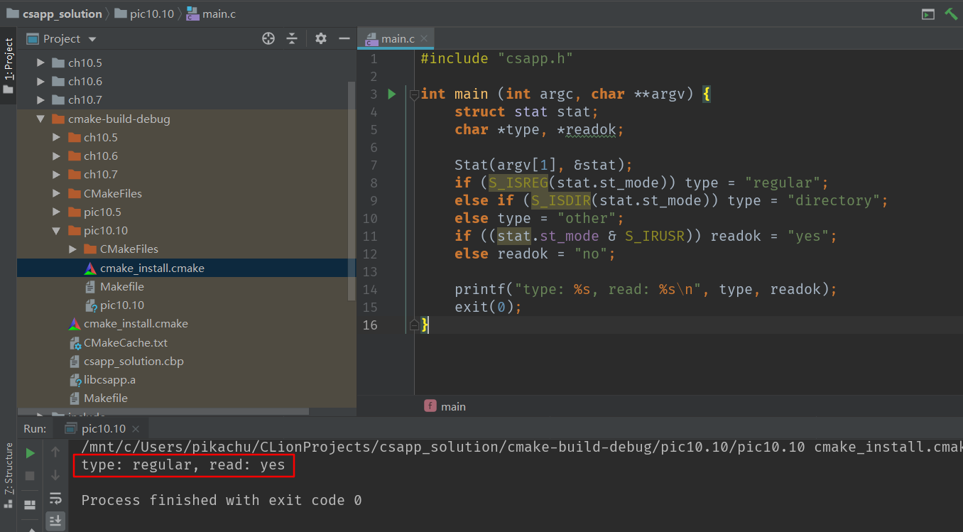Click fold end marker at line 16
Viewport: 963px width, 532px height.
click(x=414, y=325)
